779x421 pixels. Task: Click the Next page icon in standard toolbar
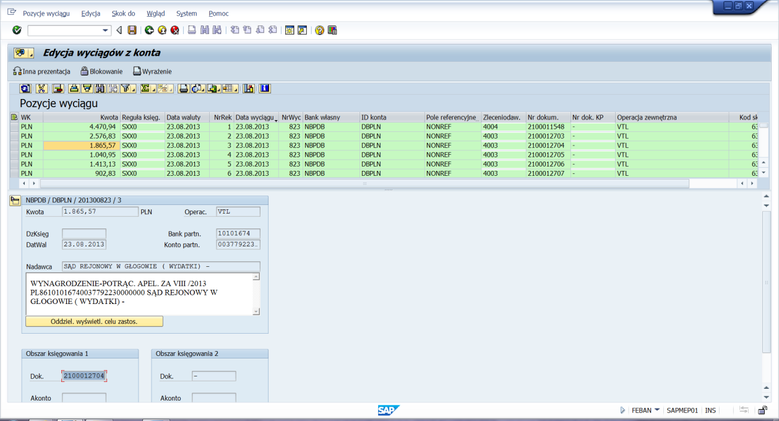260,30
